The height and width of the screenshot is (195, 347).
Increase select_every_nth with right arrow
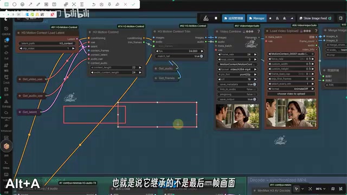point(313,84)
